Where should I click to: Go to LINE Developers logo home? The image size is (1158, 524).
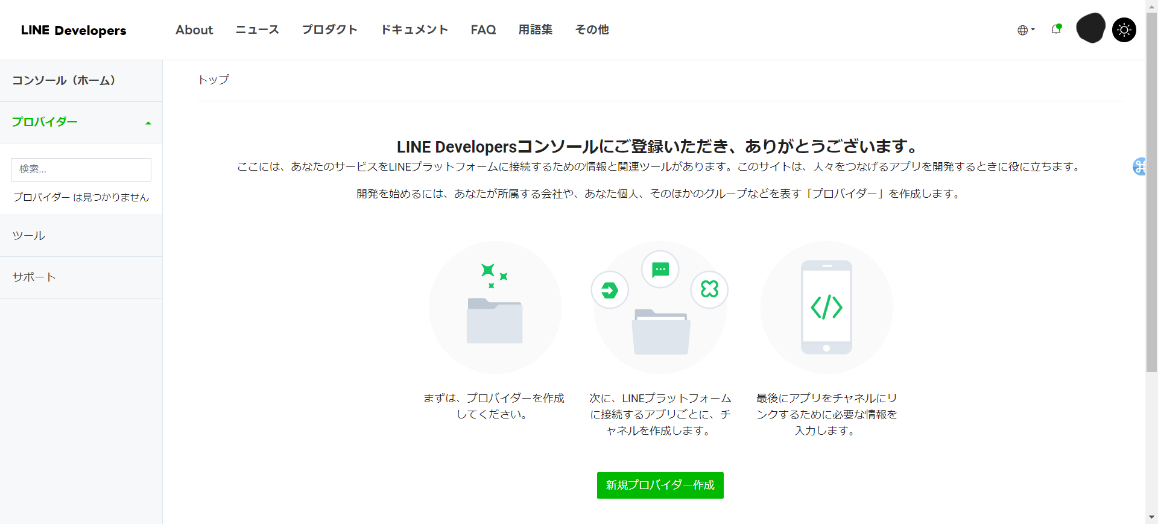(x=74, y=30)
